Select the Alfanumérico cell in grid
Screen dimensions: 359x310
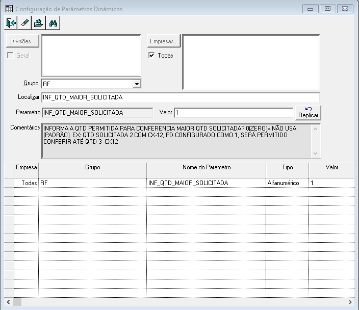[287, 183]
